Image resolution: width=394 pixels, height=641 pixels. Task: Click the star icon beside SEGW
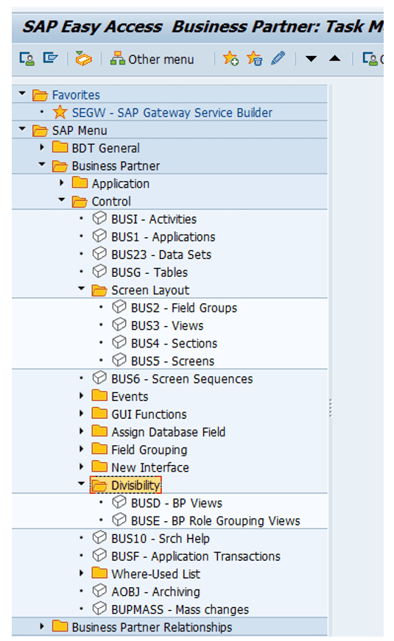pyautogui.click(x=60, y=112)
